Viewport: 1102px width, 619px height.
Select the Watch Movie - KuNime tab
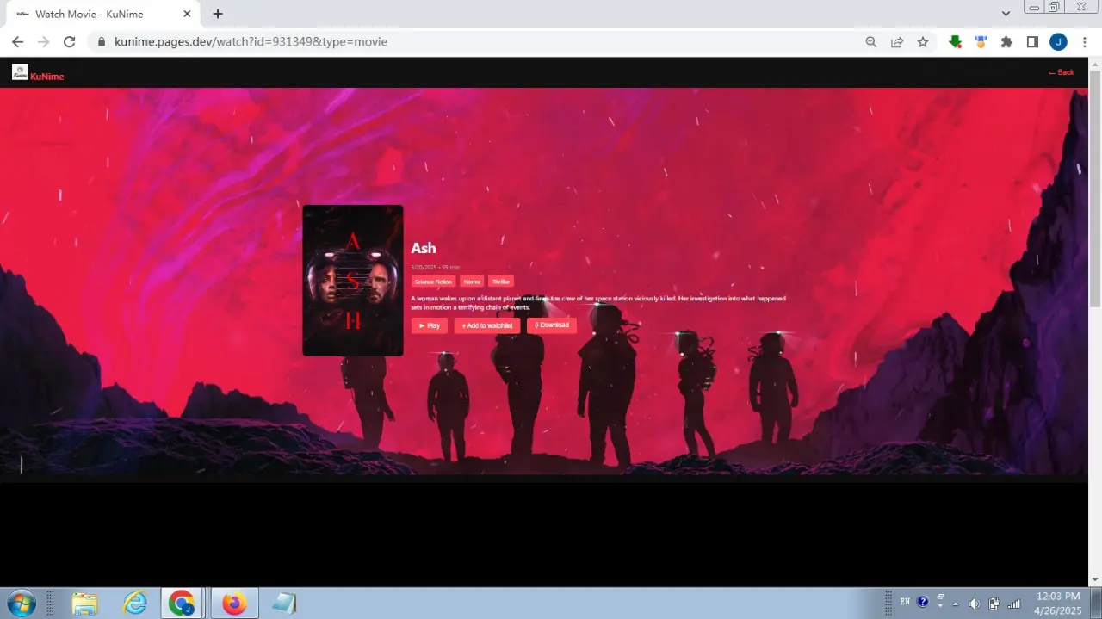pyautogui.click(x=103, y=14)
